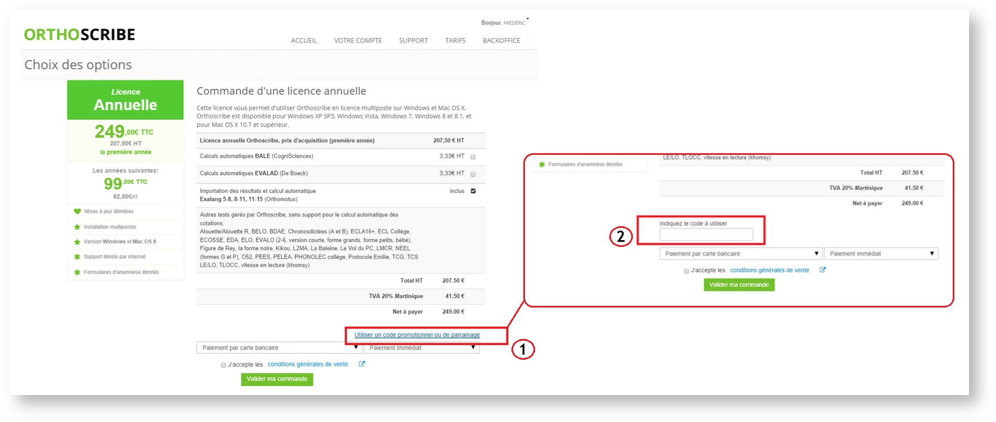Click Utiliser un code promotionnel ou de parrainage
The height and width of the screenshot is (422, 996).
(416, 335)
